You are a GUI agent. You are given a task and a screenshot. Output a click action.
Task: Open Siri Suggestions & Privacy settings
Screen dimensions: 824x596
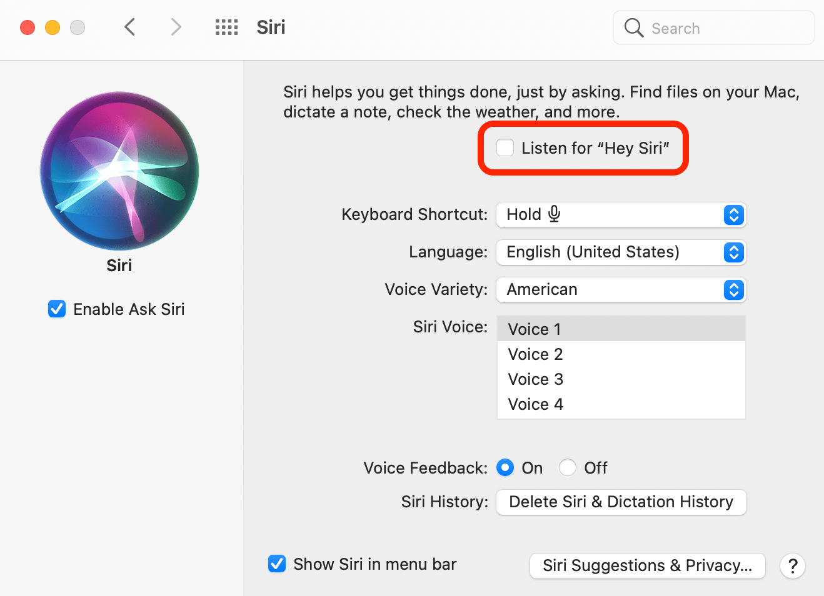coord(647,566)
